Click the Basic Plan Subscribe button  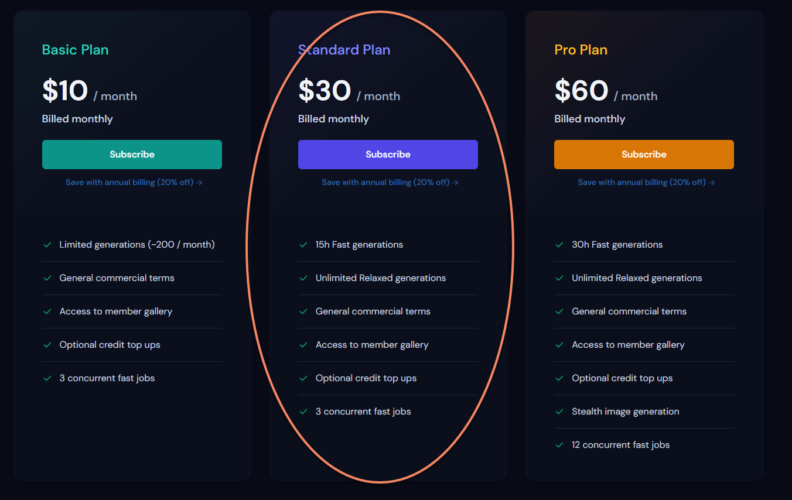click(x=132, y=155)
